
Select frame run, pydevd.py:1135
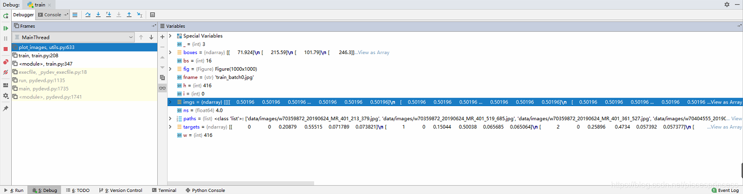[x=84, y=80]
